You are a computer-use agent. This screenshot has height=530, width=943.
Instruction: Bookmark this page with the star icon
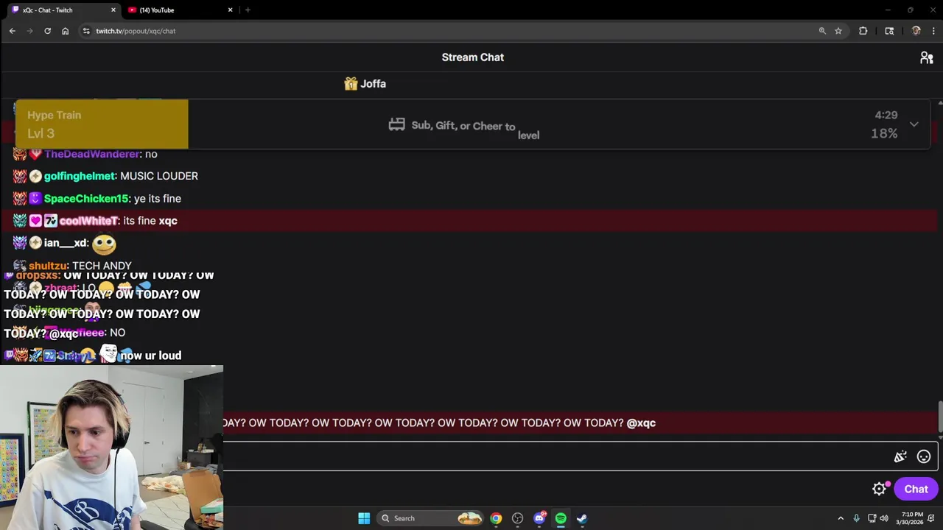[x=838, y=31]
